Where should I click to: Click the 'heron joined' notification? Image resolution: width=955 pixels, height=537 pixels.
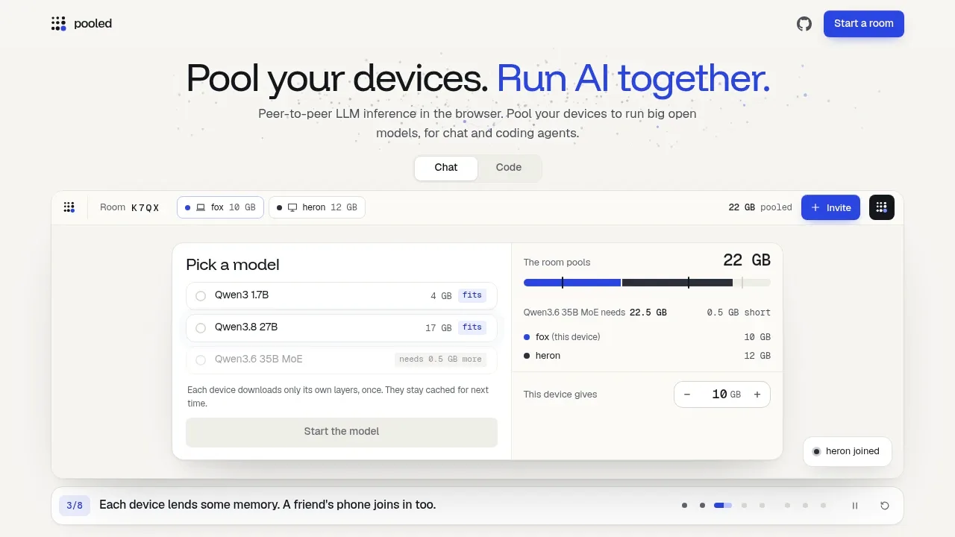(x=848, y=451)
